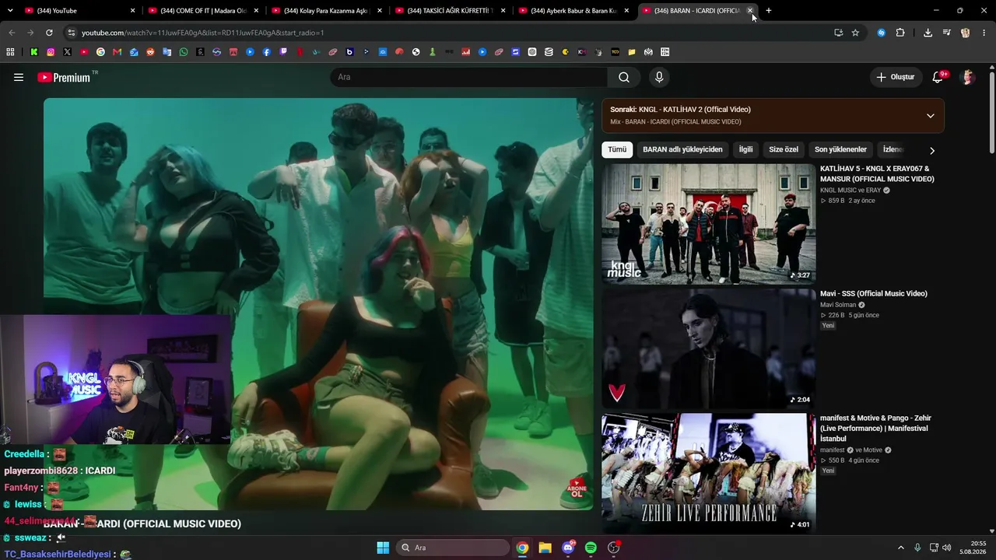Click the YouTube search magnifier button

(x=624, y=77)
